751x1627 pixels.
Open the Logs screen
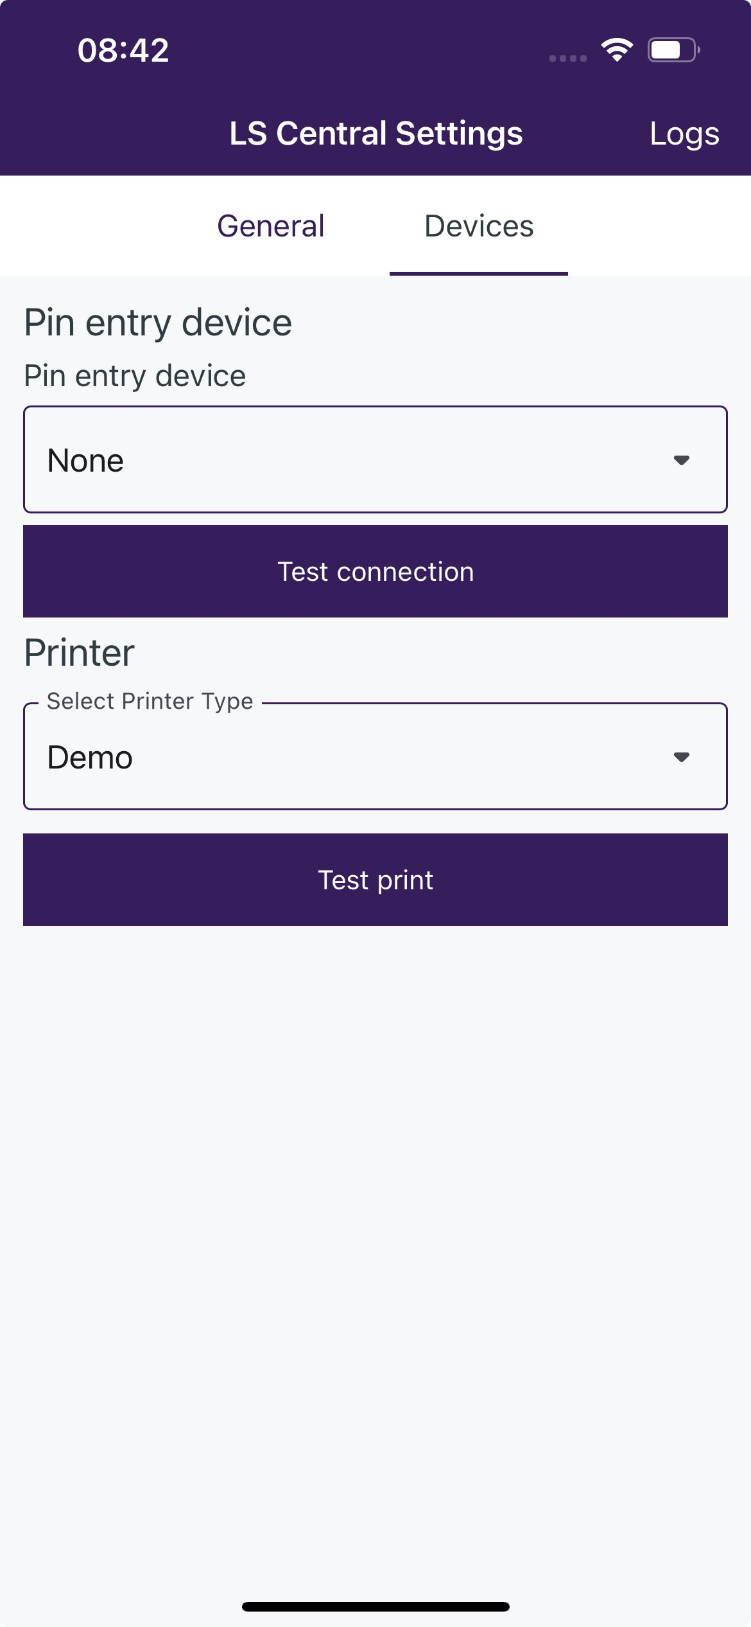[x=684, y=134]
